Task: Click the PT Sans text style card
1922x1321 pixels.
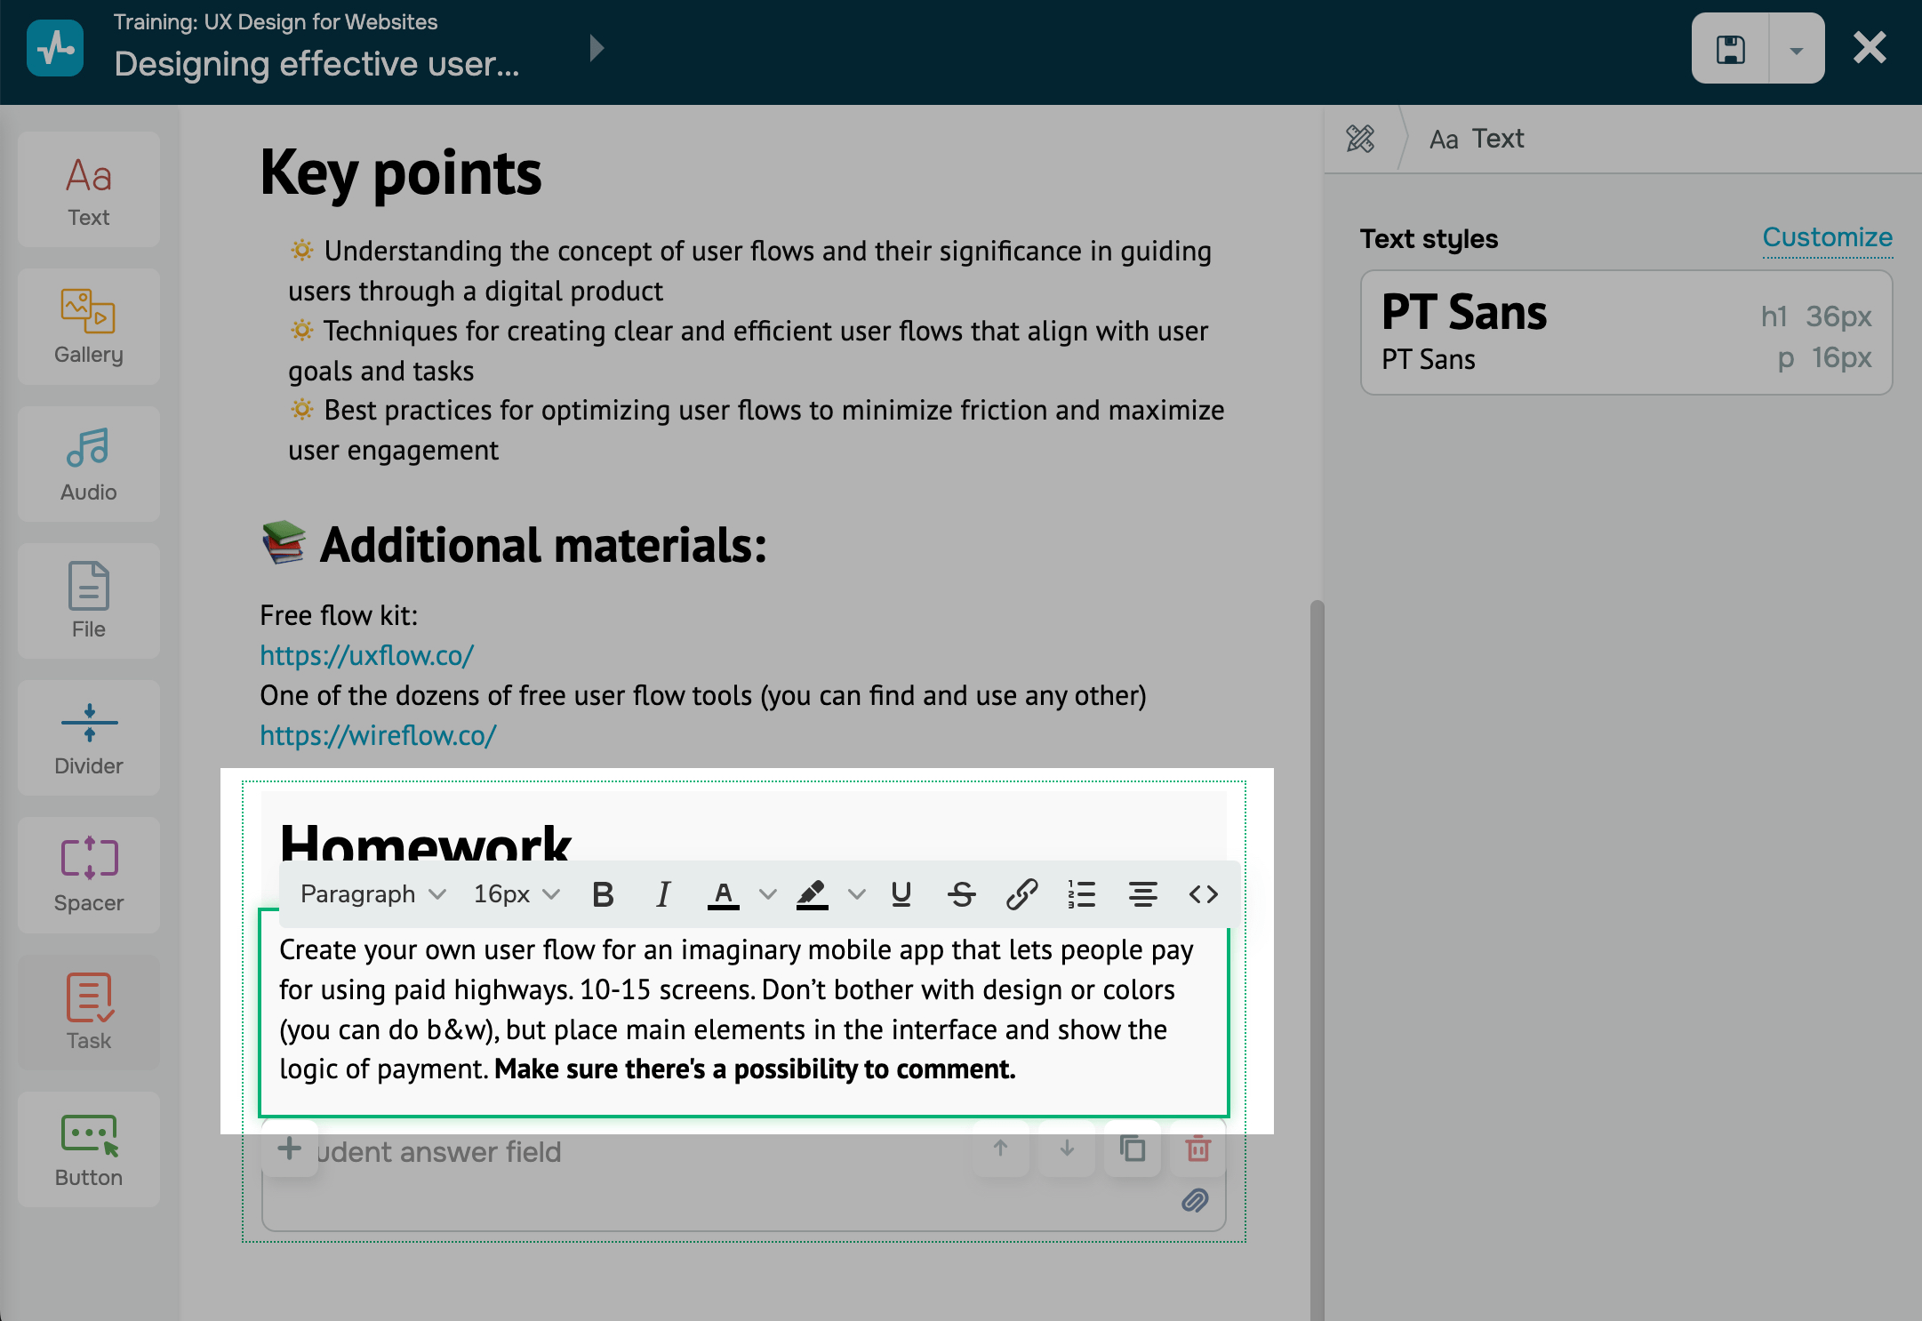Action: click(x=1626, y=333)
